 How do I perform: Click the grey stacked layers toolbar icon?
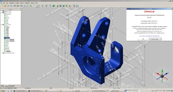click(74, 6)
